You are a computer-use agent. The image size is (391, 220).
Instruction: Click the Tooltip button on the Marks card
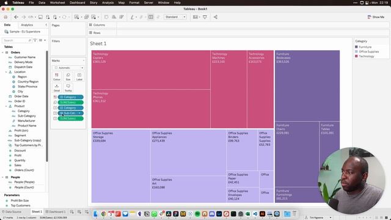click(x=68, y=88)
